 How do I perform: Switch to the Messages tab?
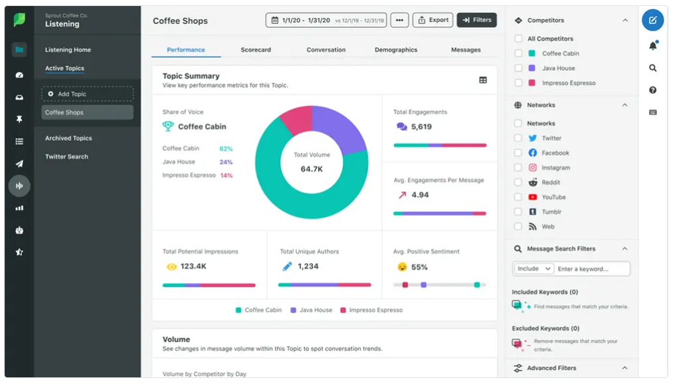466,50
